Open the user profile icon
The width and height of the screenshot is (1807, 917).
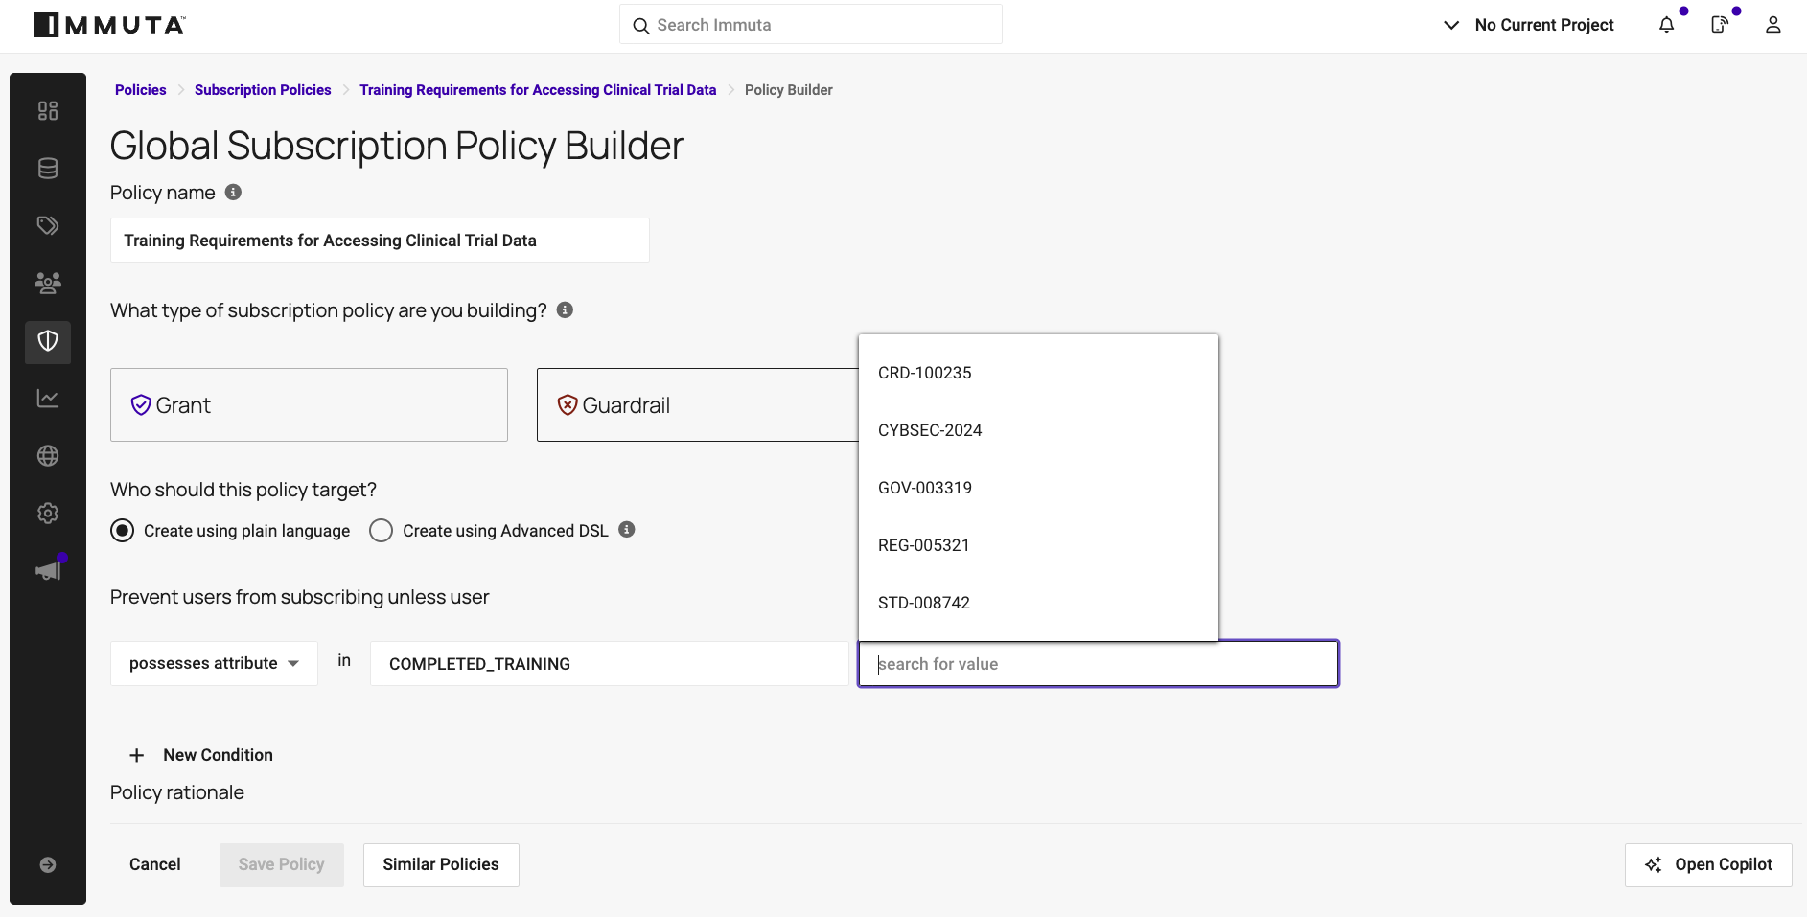1772,25
